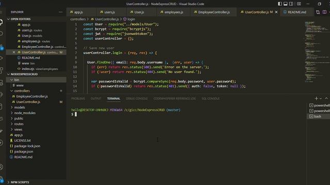Expand the models folder
The image size is (330, 185).
[x=36, y=107]
